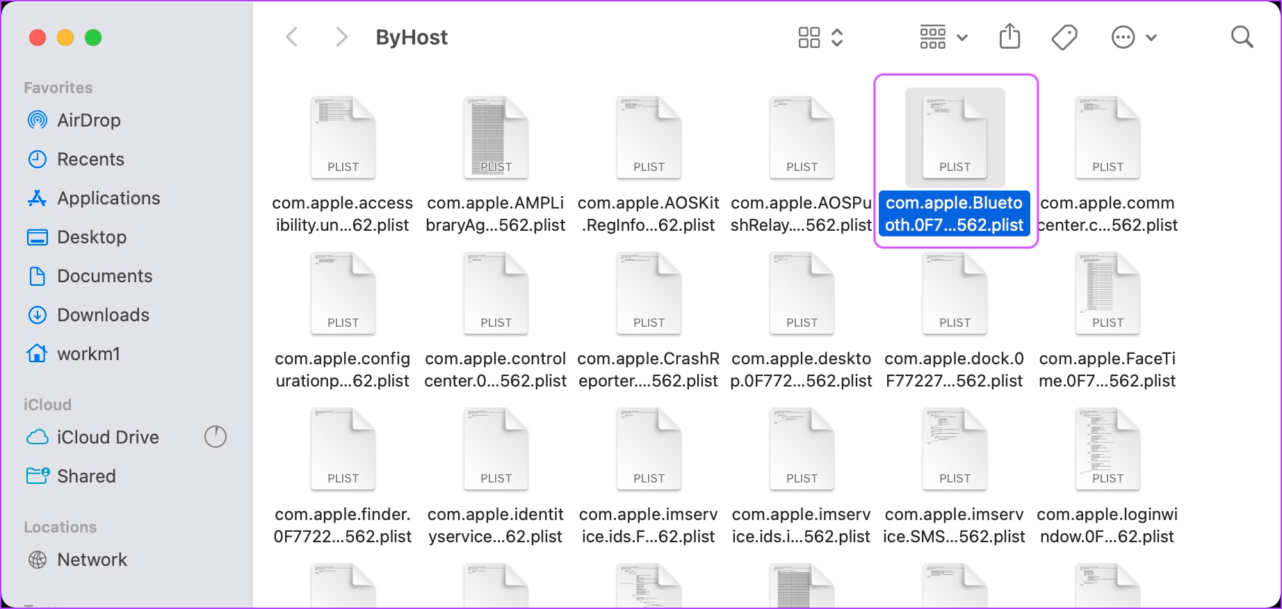
Task: Click the Search magnifying glass icon
Action: click(x=1241, y=37)
